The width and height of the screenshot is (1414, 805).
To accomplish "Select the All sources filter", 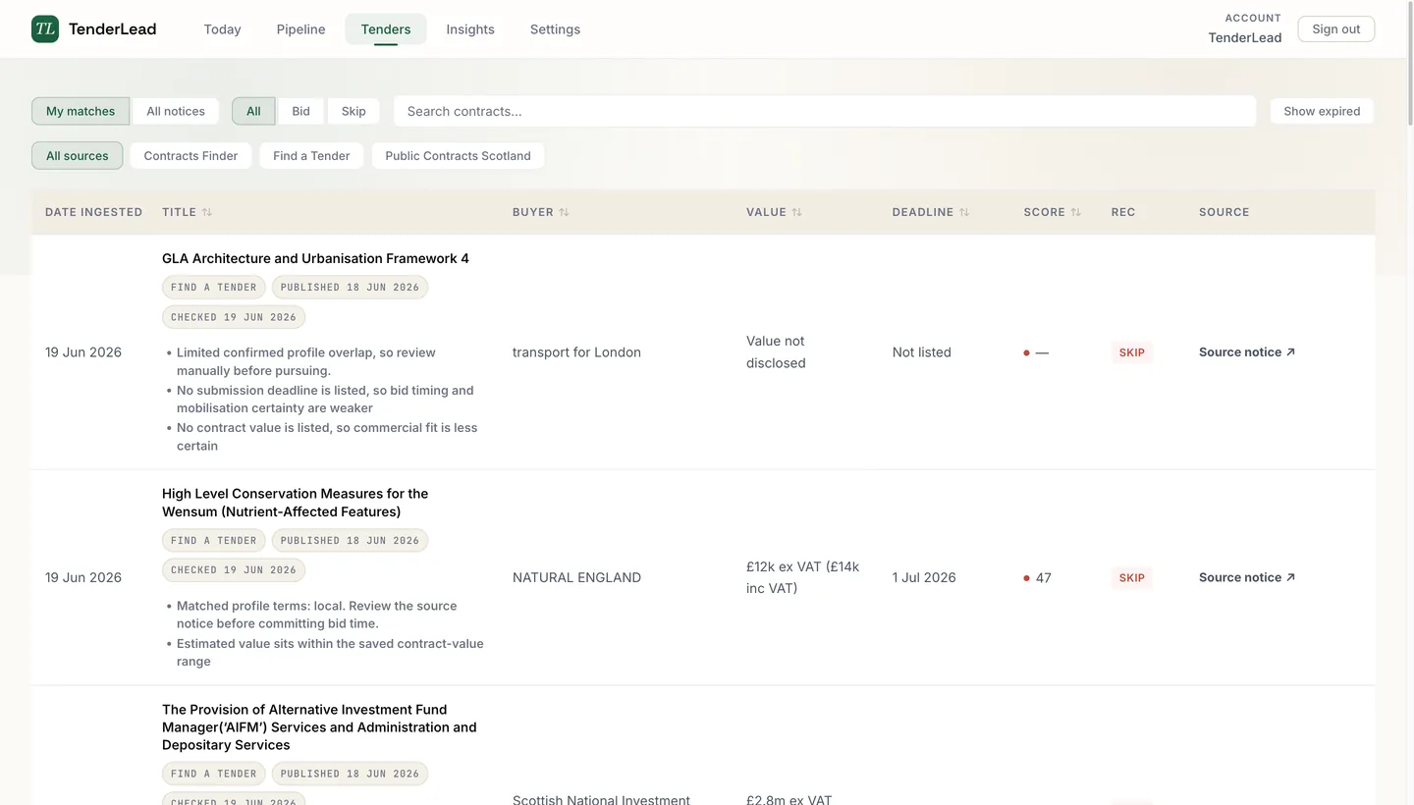I will pyautogui.click(x=78, y=155).
